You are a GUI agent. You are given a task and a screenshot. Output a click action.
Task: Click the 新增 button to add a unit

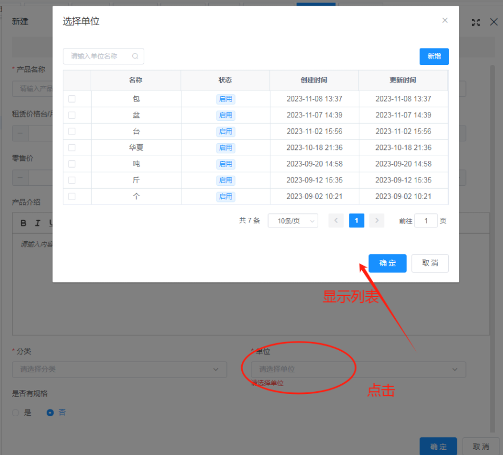[x=434, y=56]
